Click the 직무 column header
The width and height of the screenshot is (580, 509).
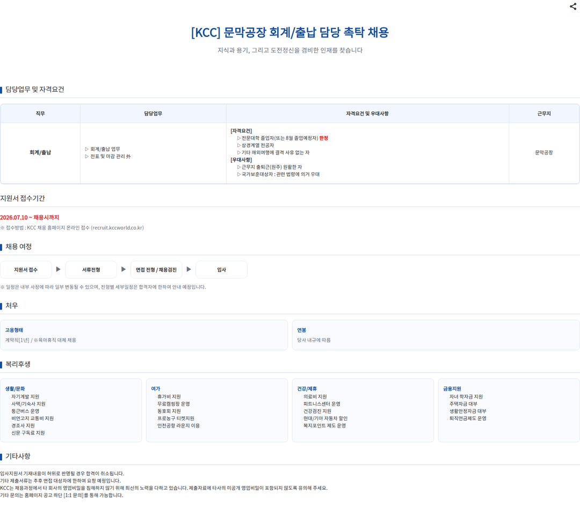pos(40,113)
